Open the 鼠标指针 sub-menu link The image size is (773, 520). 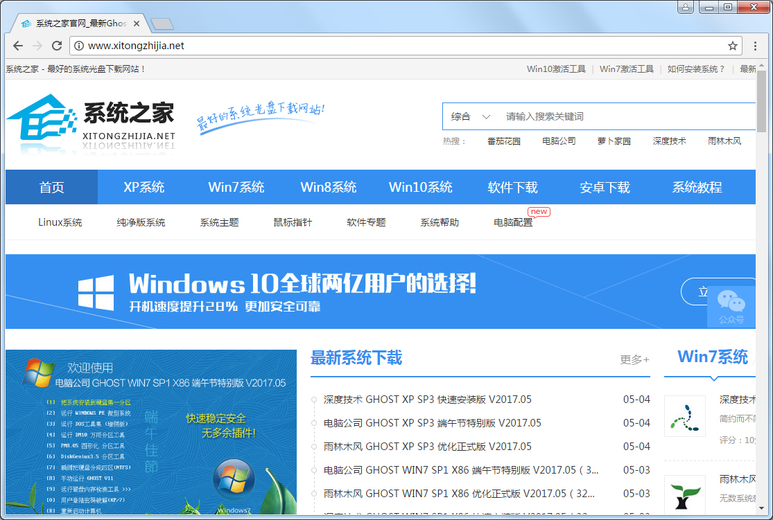click(x=293, y=222)
